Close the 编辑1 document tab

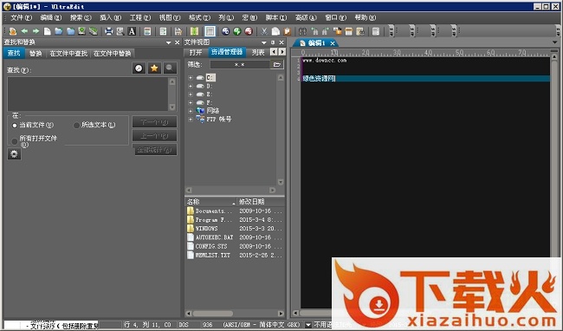click(333, 43)
